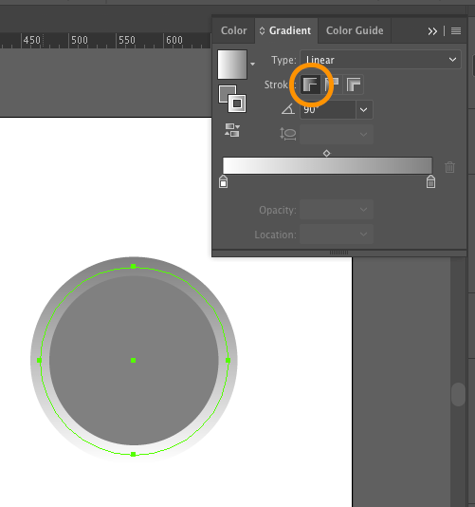Image resolution: width=475 pixels, height=507 pixels.
Task: Expand the angle value dropdown arrow
Action: pyautogui.click(x=364, y=109)
